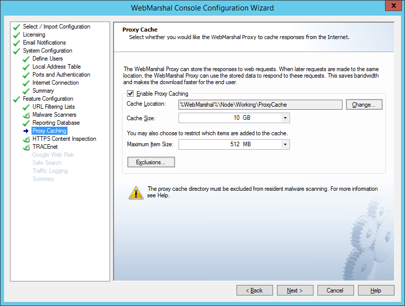Open the Exclusions... dialog

[x=151, y=162]
